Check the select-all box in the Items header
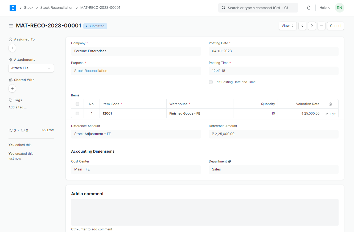 click(77, 104)
